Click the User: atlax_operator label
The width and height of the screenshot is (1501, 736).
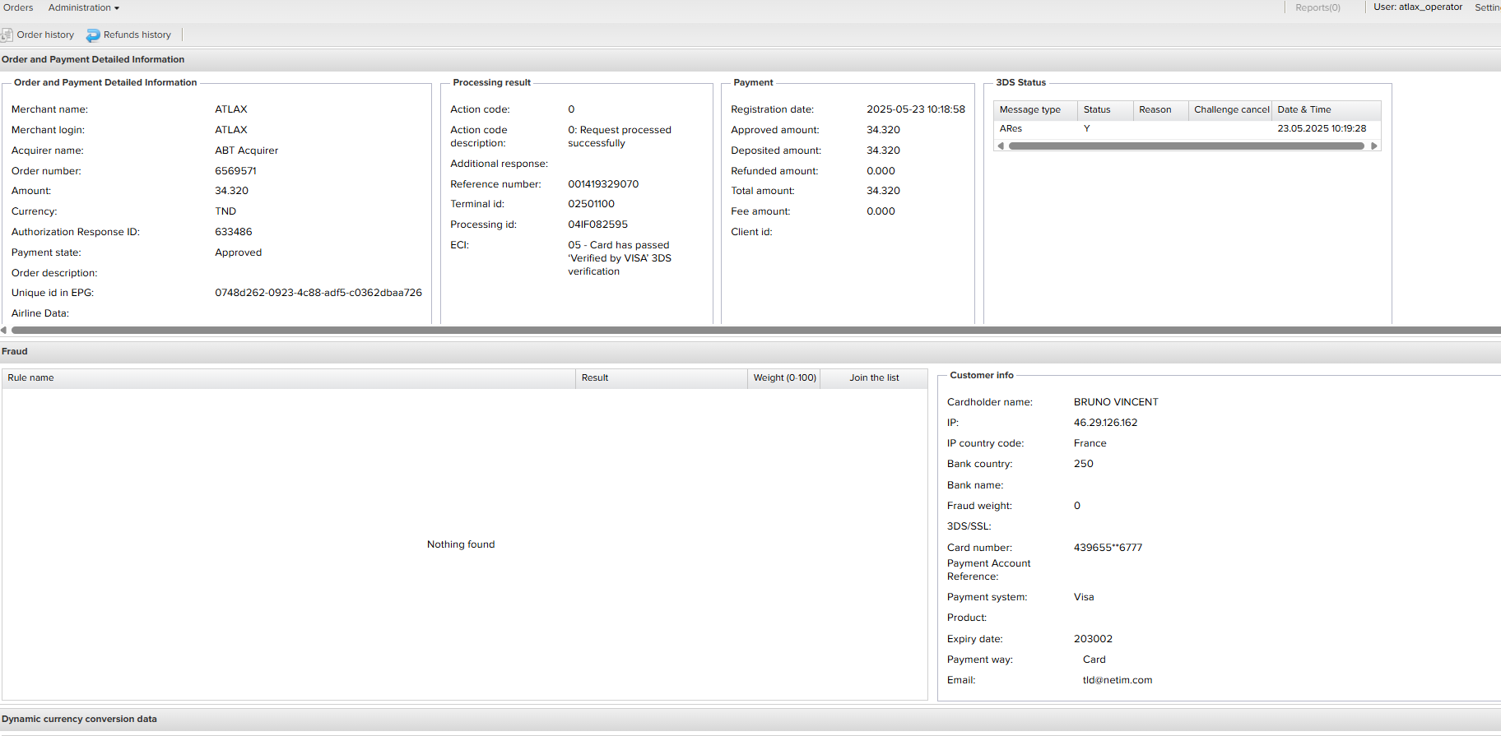click(x=1417, y=7)
